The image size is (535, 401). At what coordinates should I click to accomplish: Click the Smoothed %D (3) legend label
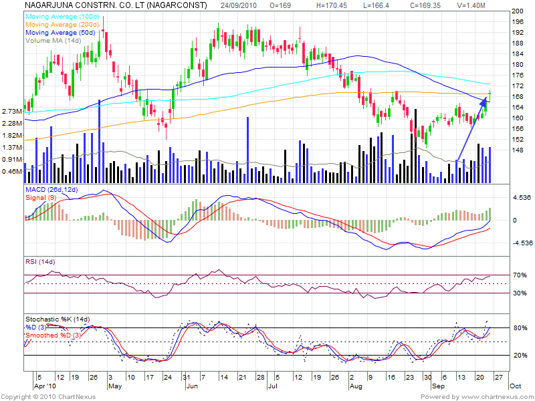(x=53, y=334)
